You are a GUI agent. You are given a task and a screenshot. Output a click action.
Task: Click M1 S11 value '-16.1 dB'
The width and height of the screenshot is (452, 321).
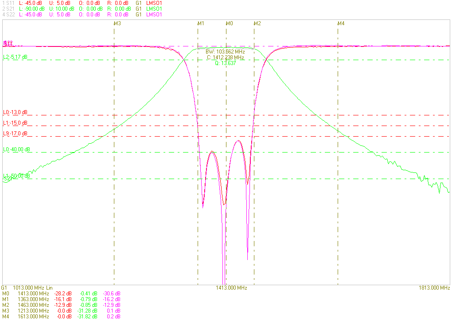coord(63,299)
